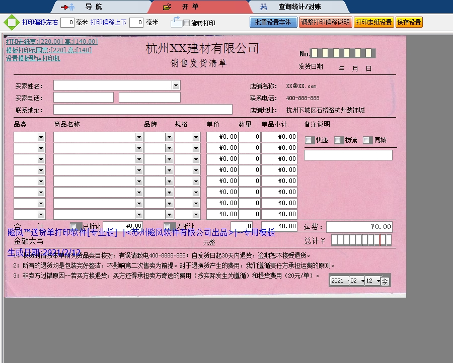Image resolution: width=453 pixels, height=363 pixels.
Task: Click the binoculars icon on 查询统计/对账 tab
Action: [264, 7]
